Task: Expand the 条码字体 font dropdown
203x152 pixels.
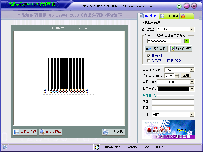Action: [192, 82]
